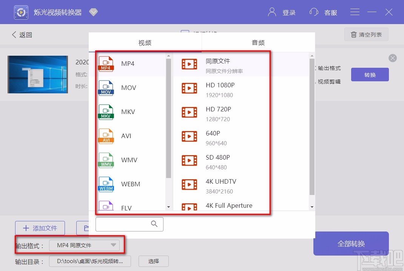Click the 转换 button
The height and width of the screenshot is (271, 404).
tap(370, 75)
